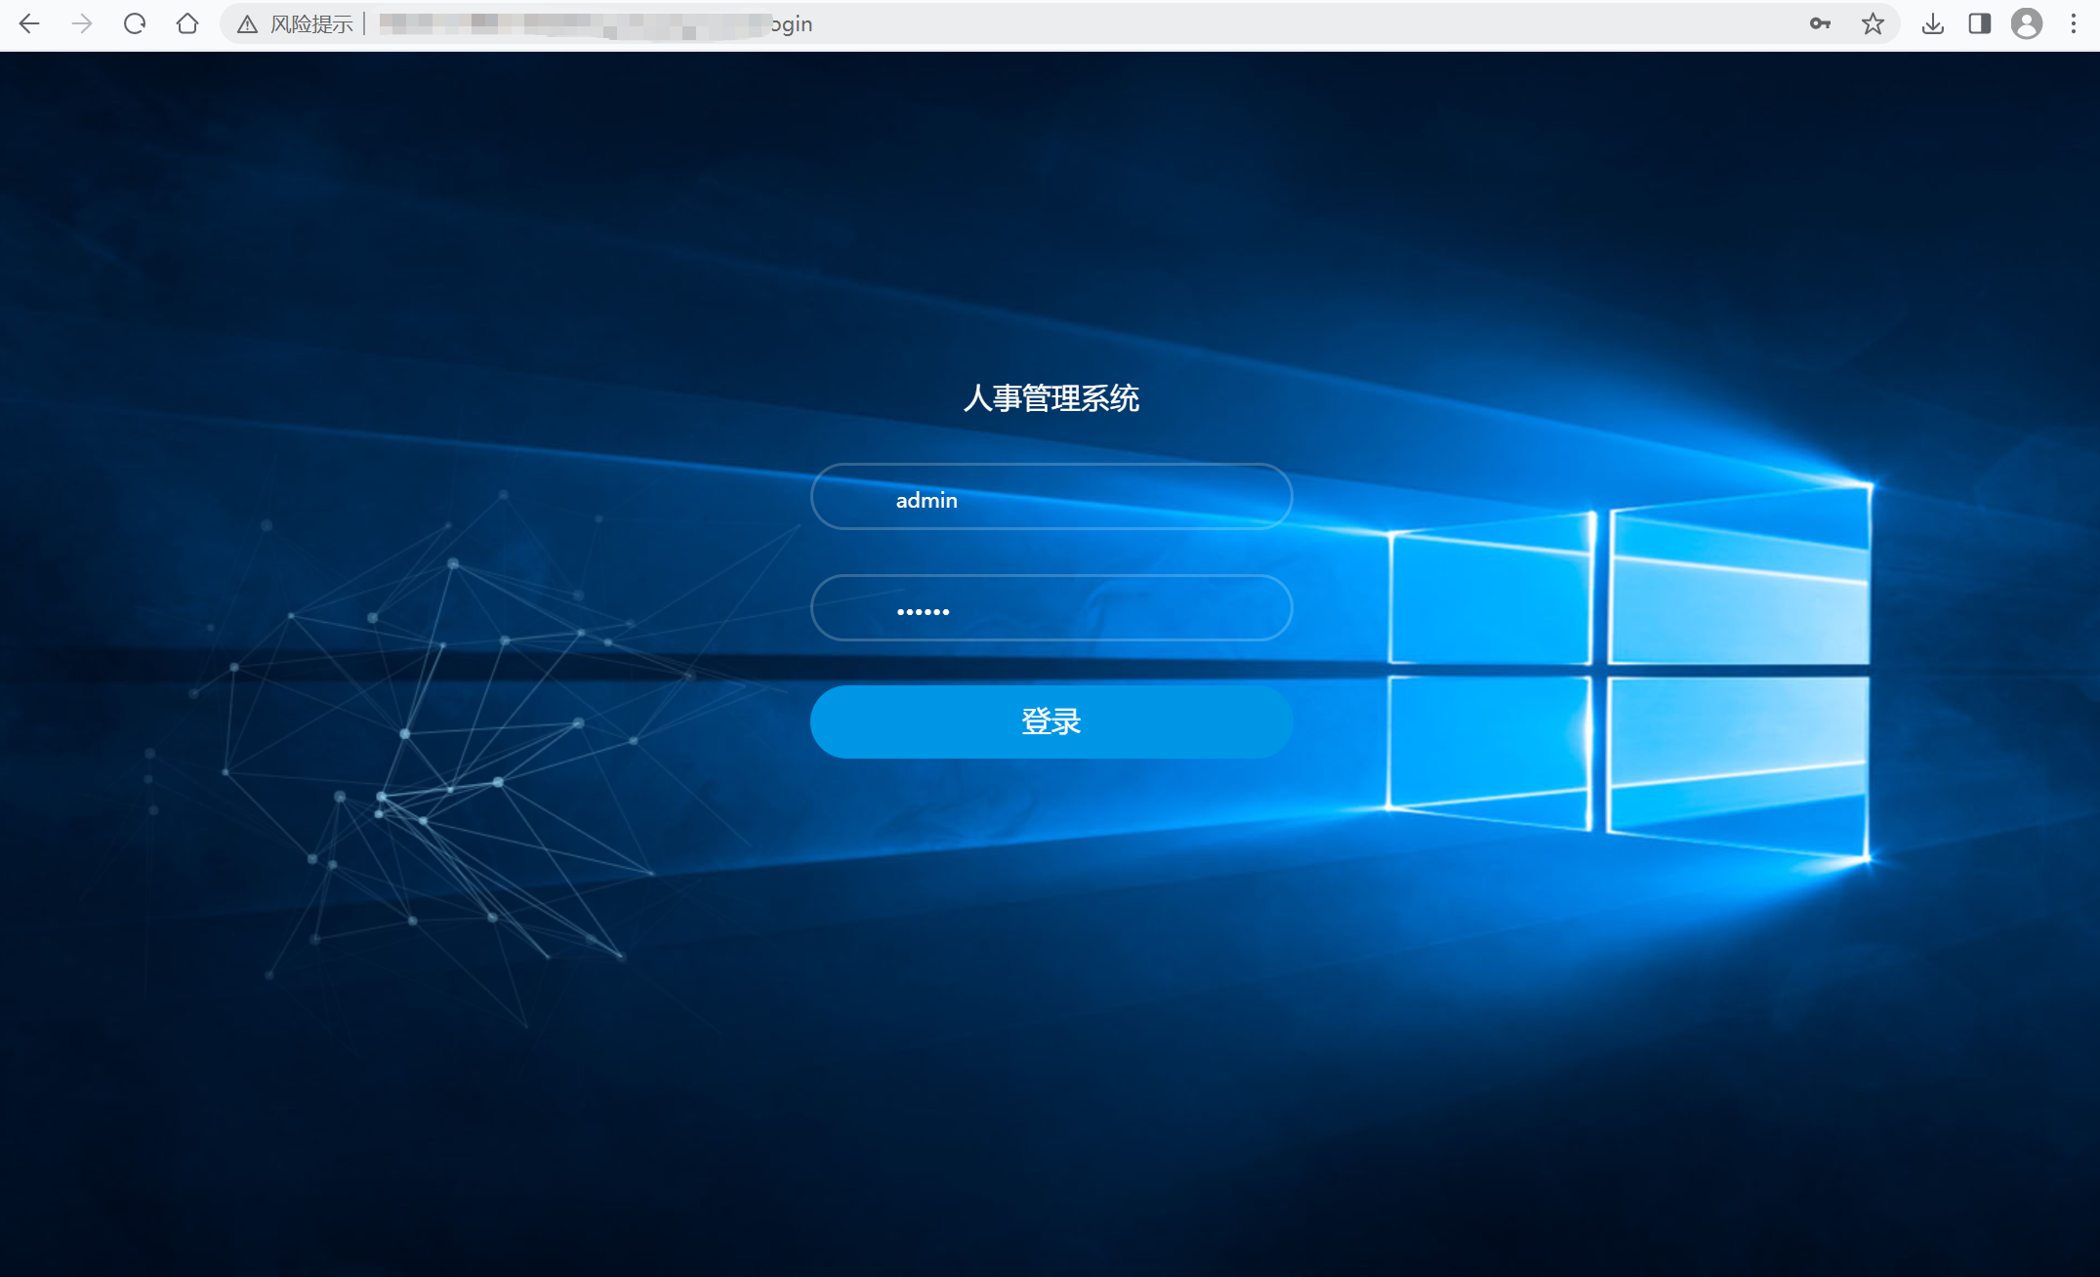Click the password field with dots
This screenshot has width=2100, height=1277.
1051,607
